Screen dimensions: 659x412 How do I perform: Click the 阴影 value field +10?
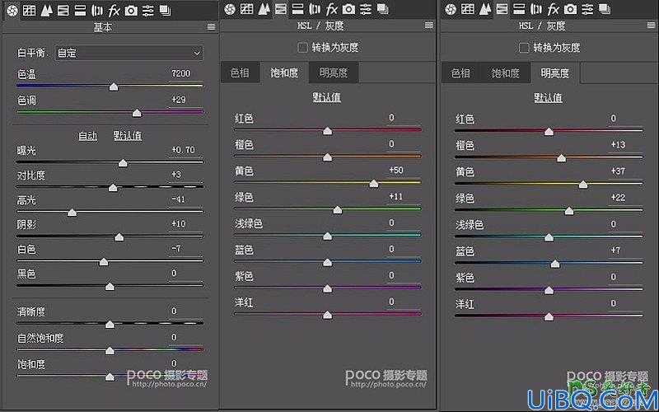pyautogui.click(x=186, y=224)
